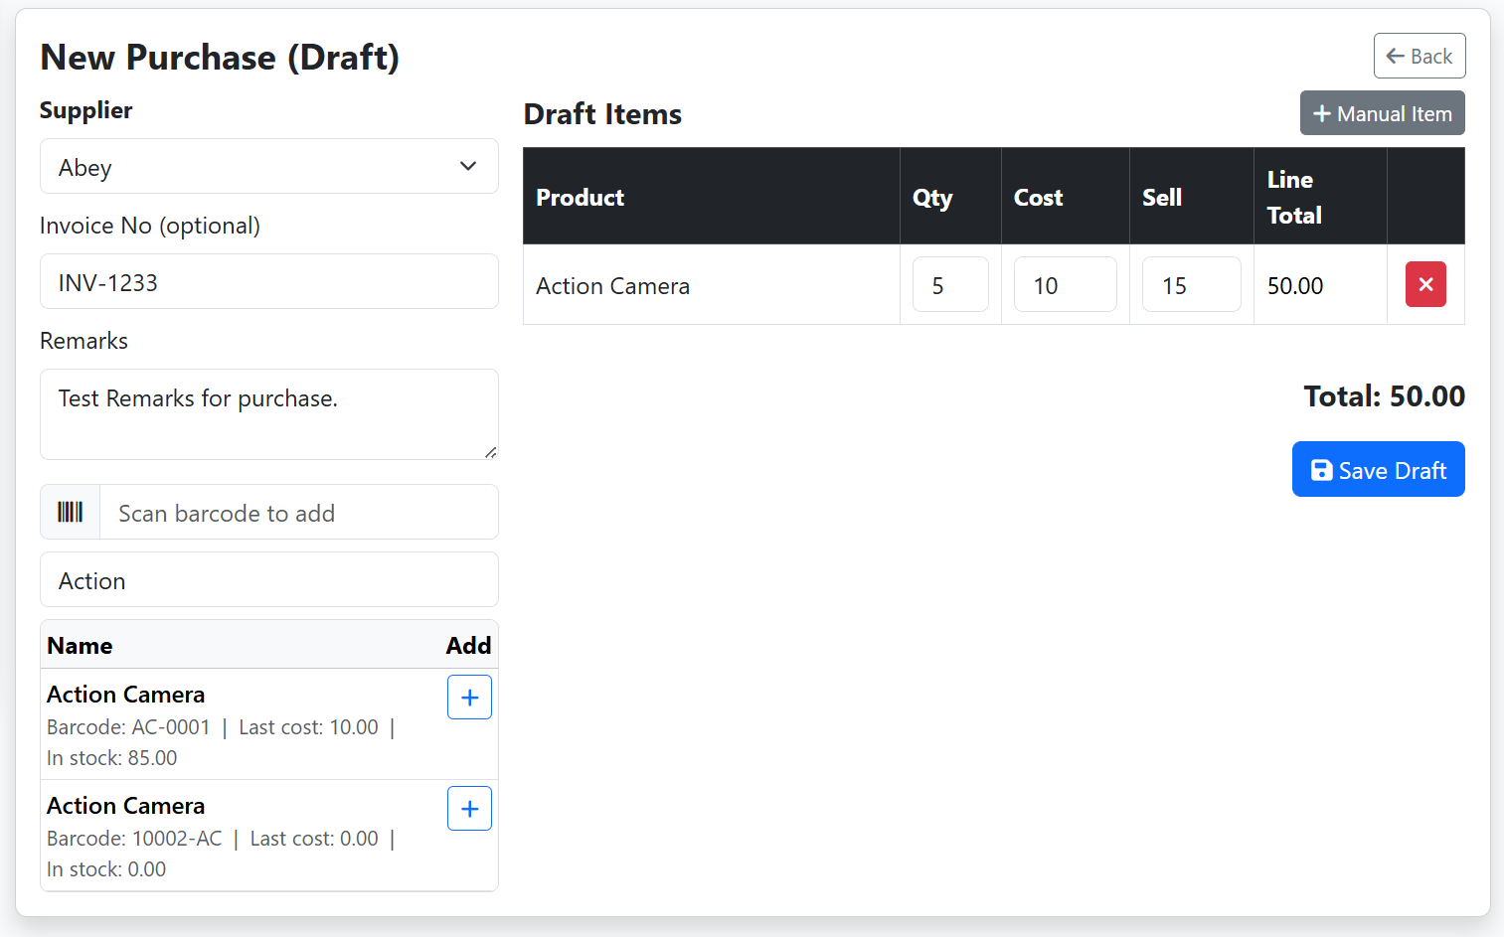Open the Supplier dropdown chevron
Image resolution: width=1504 pixels, height=937 pixels.
[x=467, y=166]
